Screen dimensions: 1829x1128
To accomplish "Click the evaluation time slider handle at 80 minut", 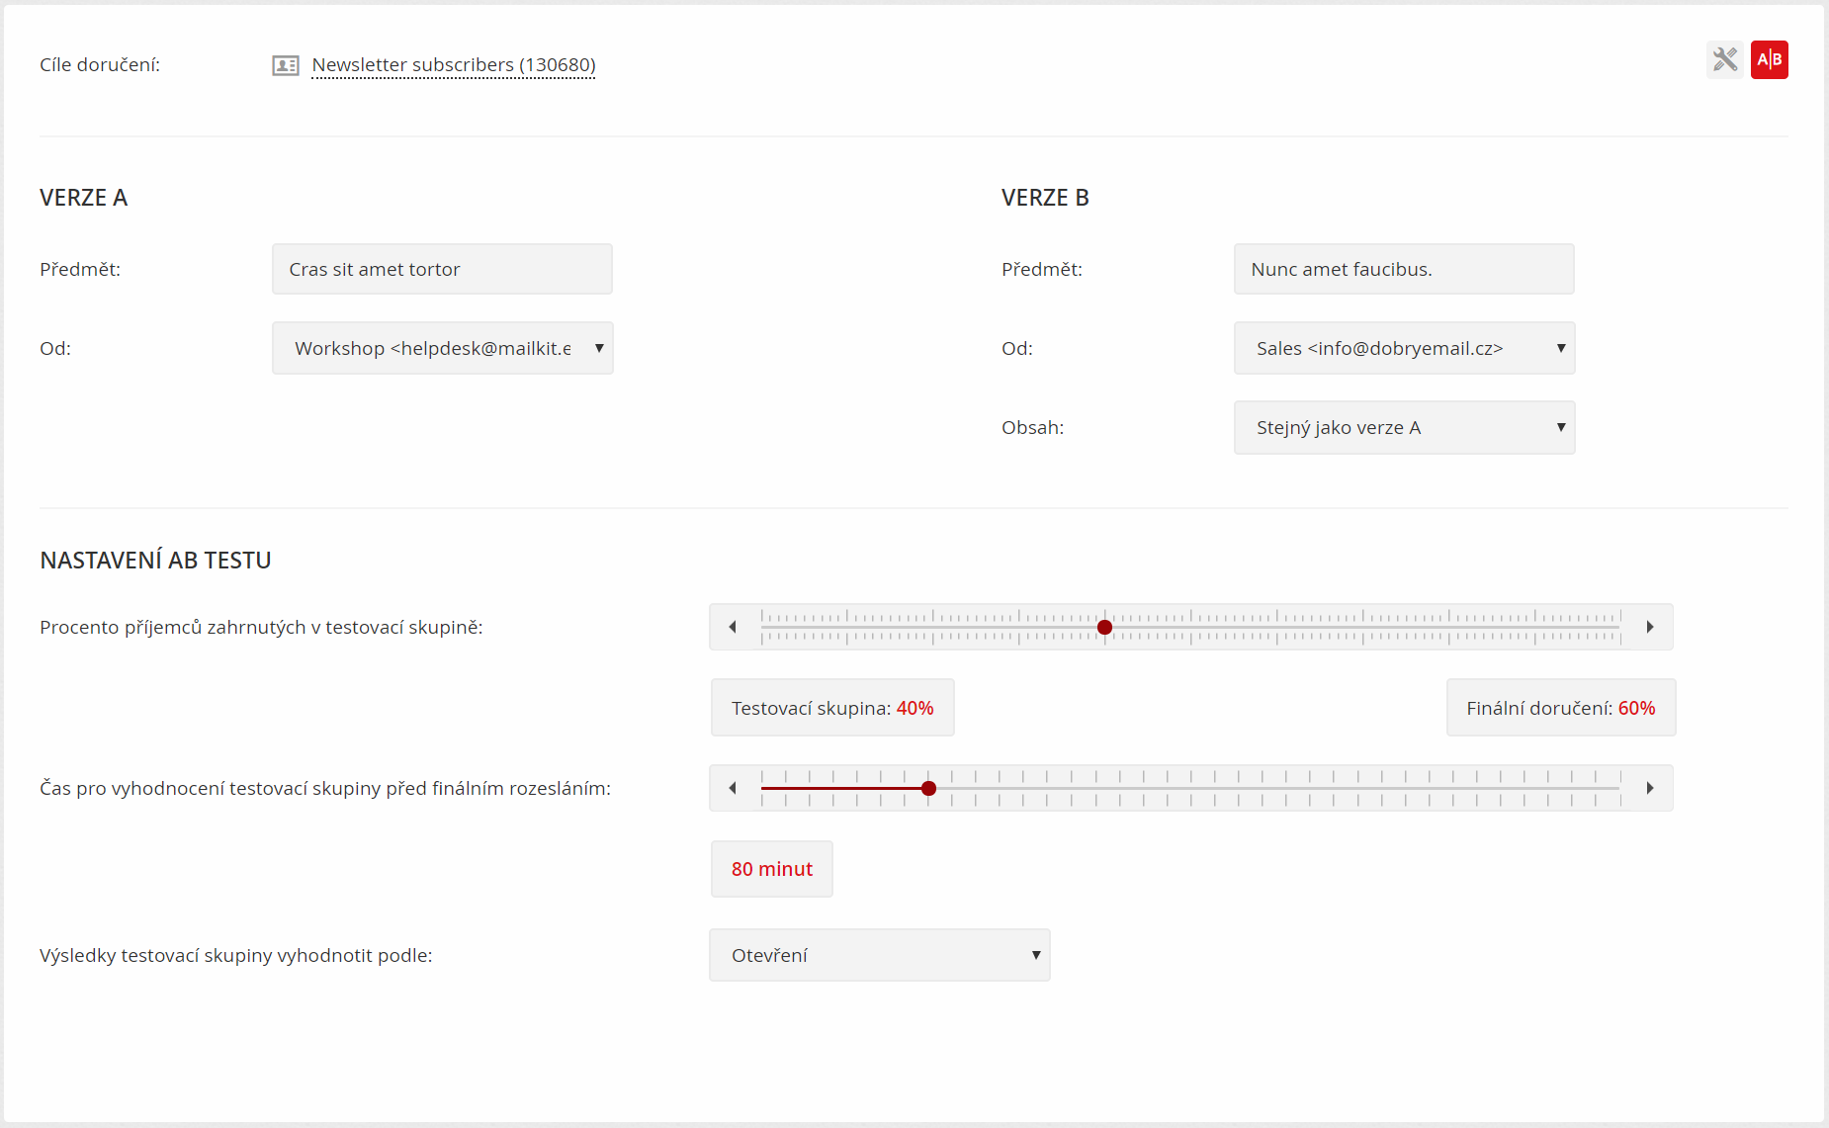I will 928,788.
